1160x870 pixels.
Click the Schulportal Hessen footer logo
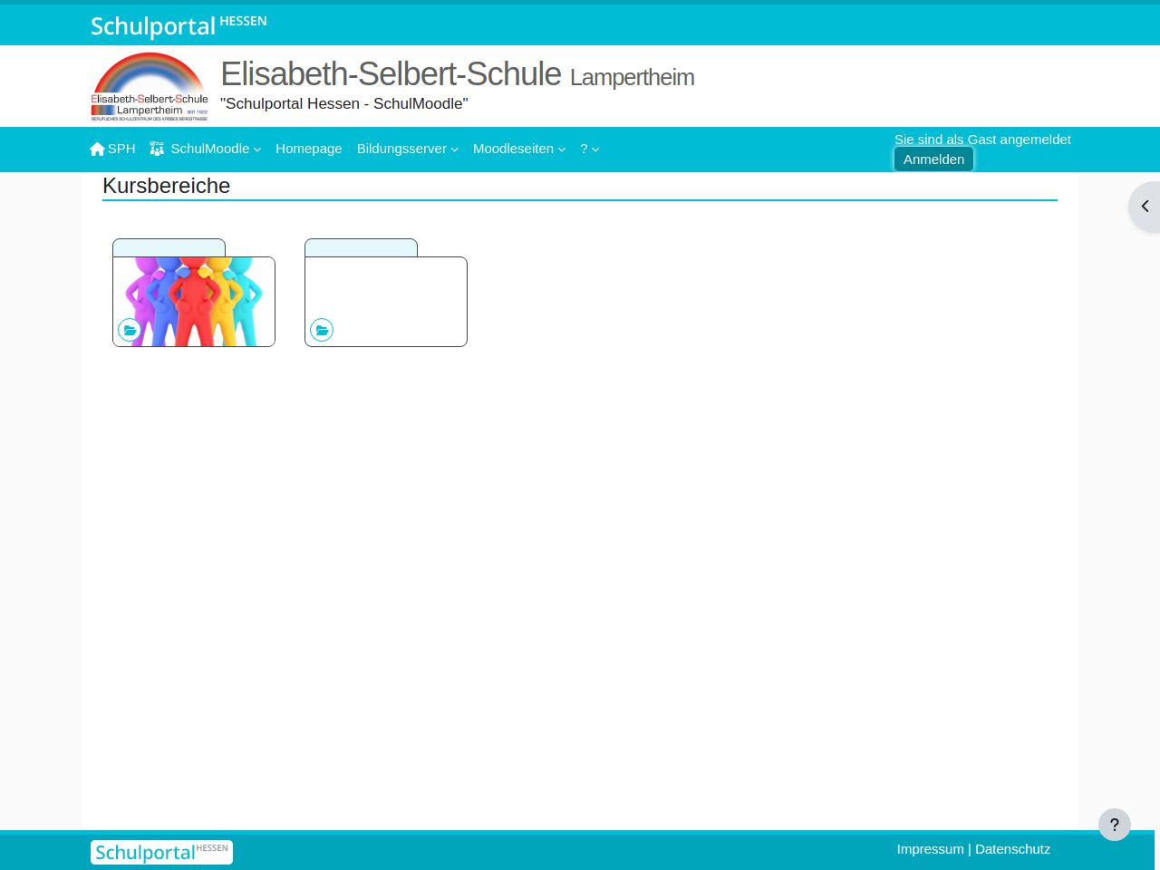tap(161, 852)
